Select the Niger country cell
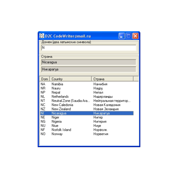 click(55, 117)
